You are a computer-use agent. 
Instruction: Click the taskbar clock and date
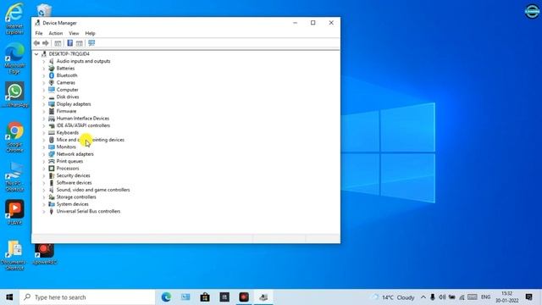click(x=506, y=297)
